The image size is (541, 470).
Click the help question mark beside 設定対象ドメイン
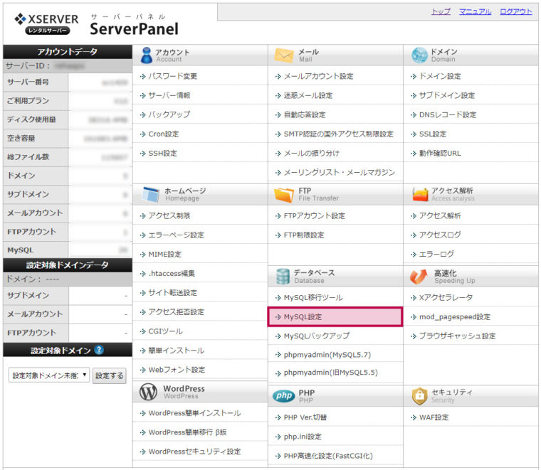tap(99, 350)
